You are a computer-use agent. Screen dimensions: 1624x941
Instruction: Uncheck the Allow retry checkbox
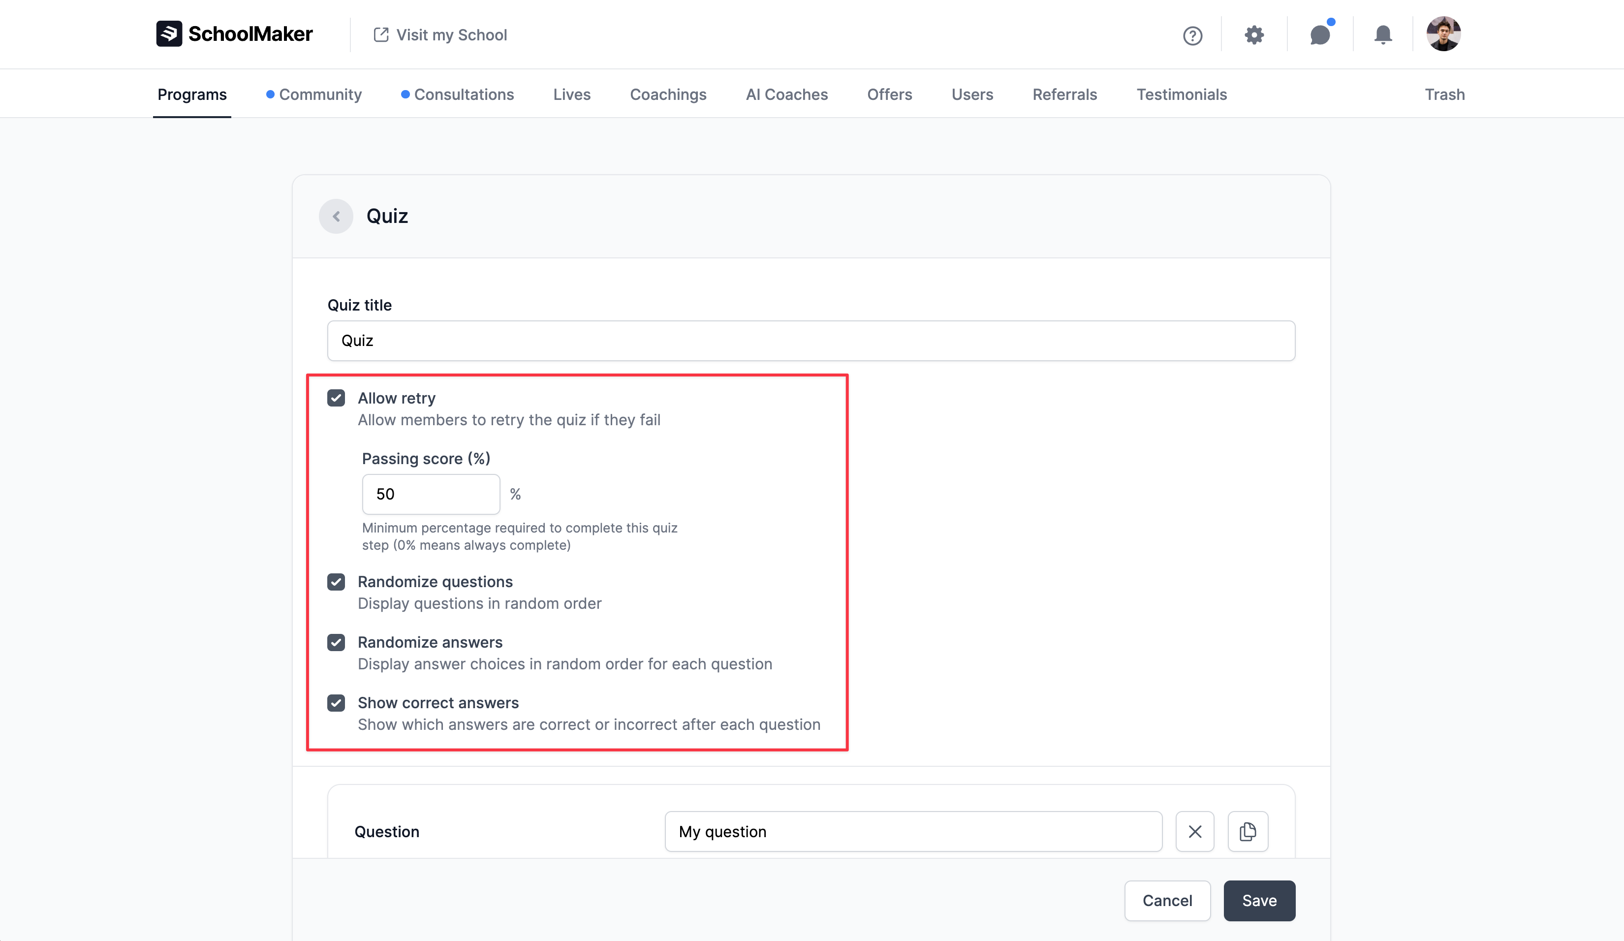(x=336, y=398)
